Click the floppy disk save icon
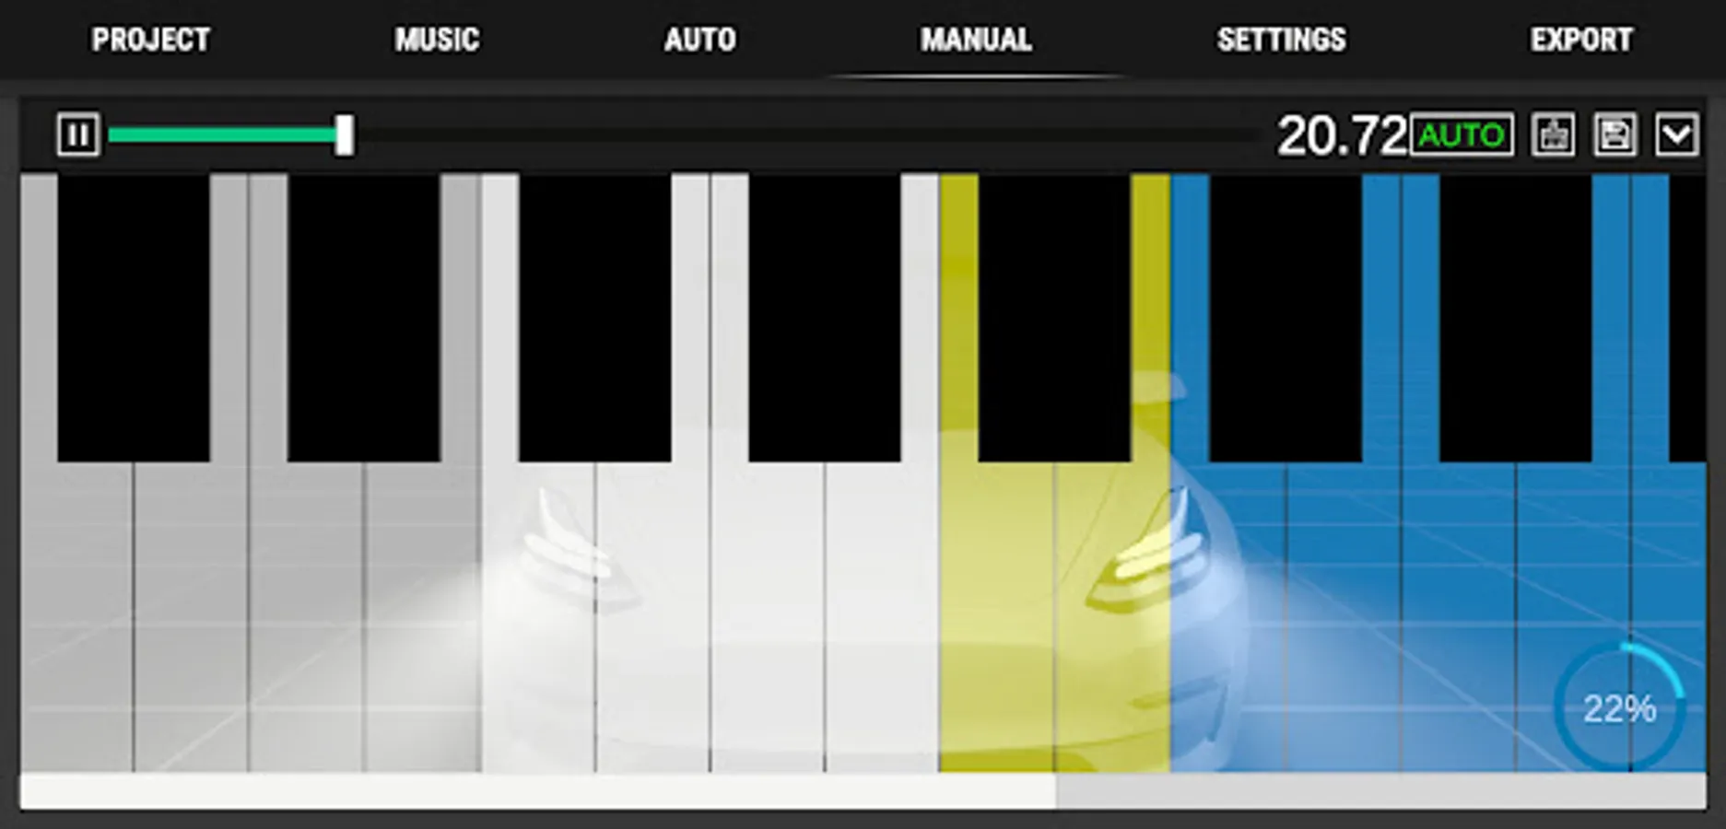This screenshot has width=1726, height=829. coord(1614,135)
